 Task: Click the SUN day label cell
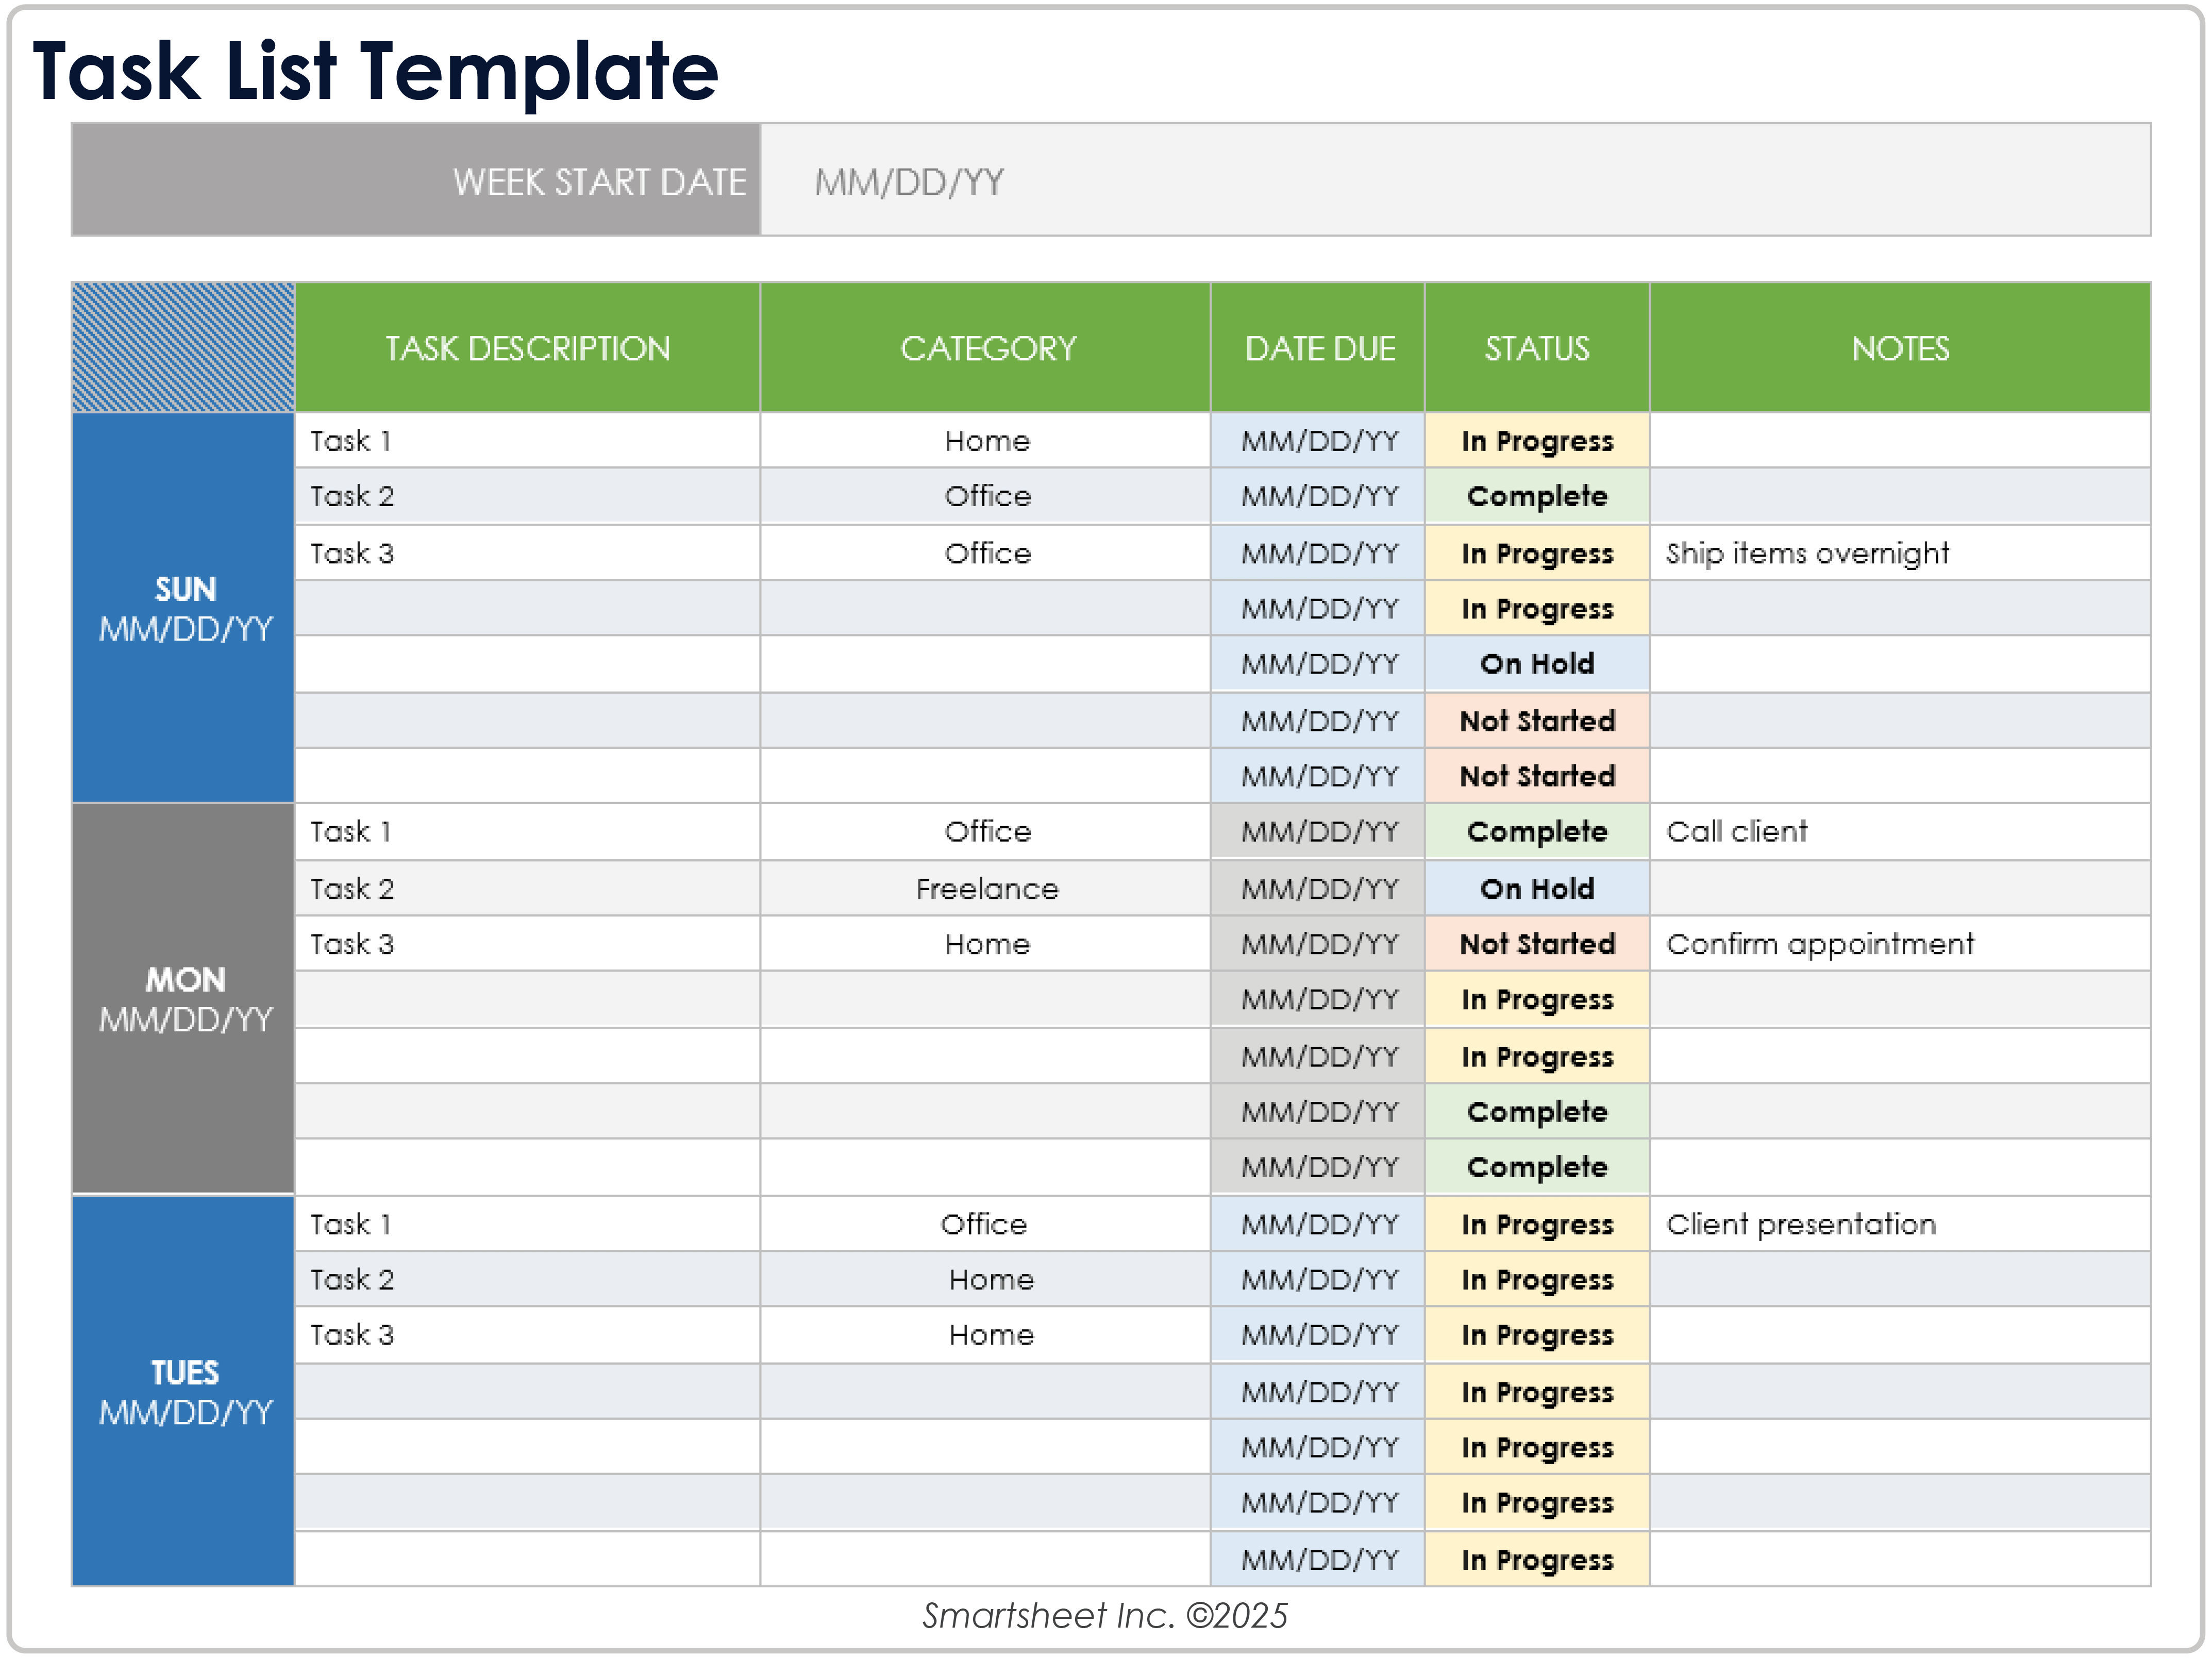(184, 608)
